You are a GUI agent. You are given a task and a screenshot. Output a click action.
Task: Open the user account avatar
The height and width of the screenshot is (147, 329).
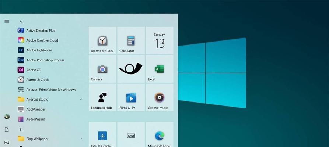pos(7,116)
